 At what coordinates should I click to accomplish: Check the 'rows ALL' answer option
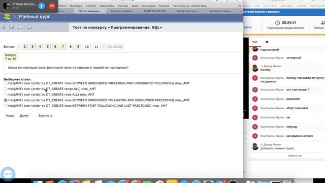click(x=6, y=95)
